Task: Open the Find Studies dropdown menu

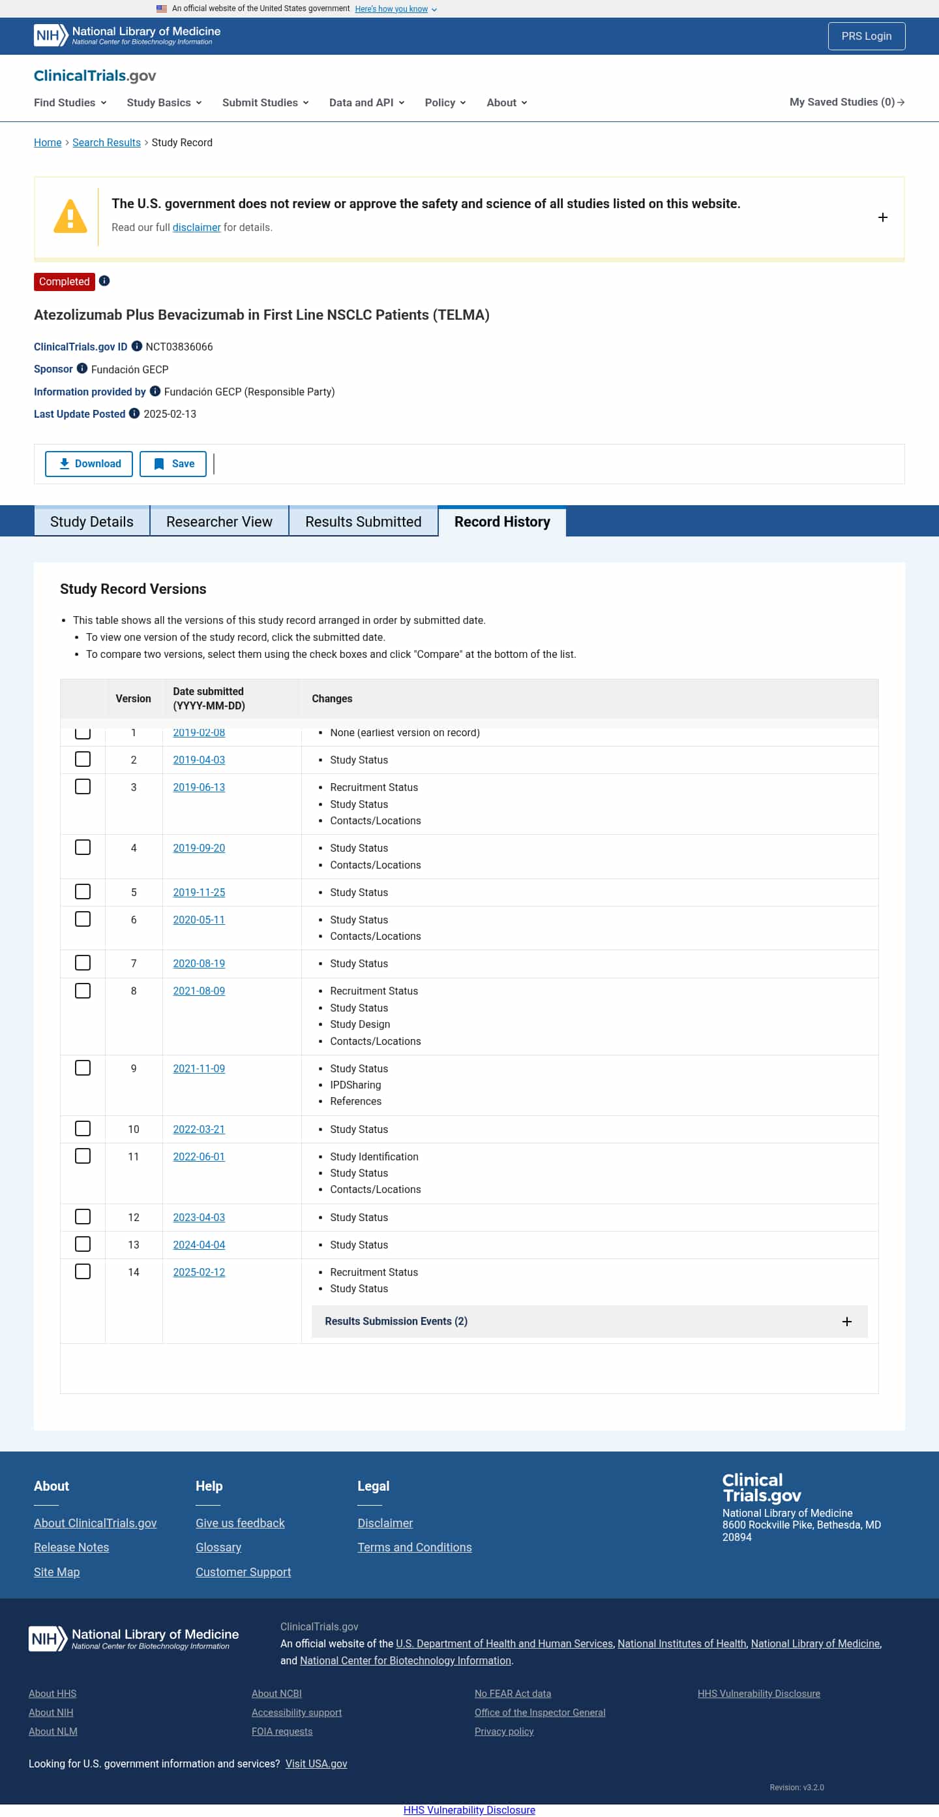Action: click(70, 102)
